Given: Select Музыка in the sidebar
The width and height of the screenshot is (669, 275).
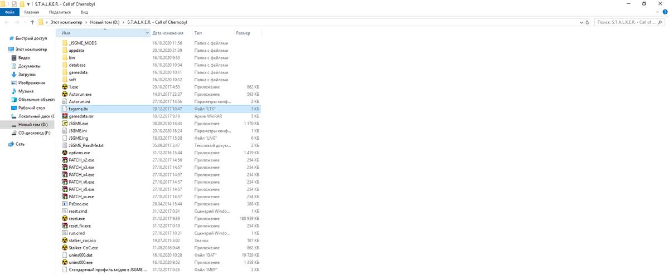Looking at the screenshot, I should (x=26, y=91).
